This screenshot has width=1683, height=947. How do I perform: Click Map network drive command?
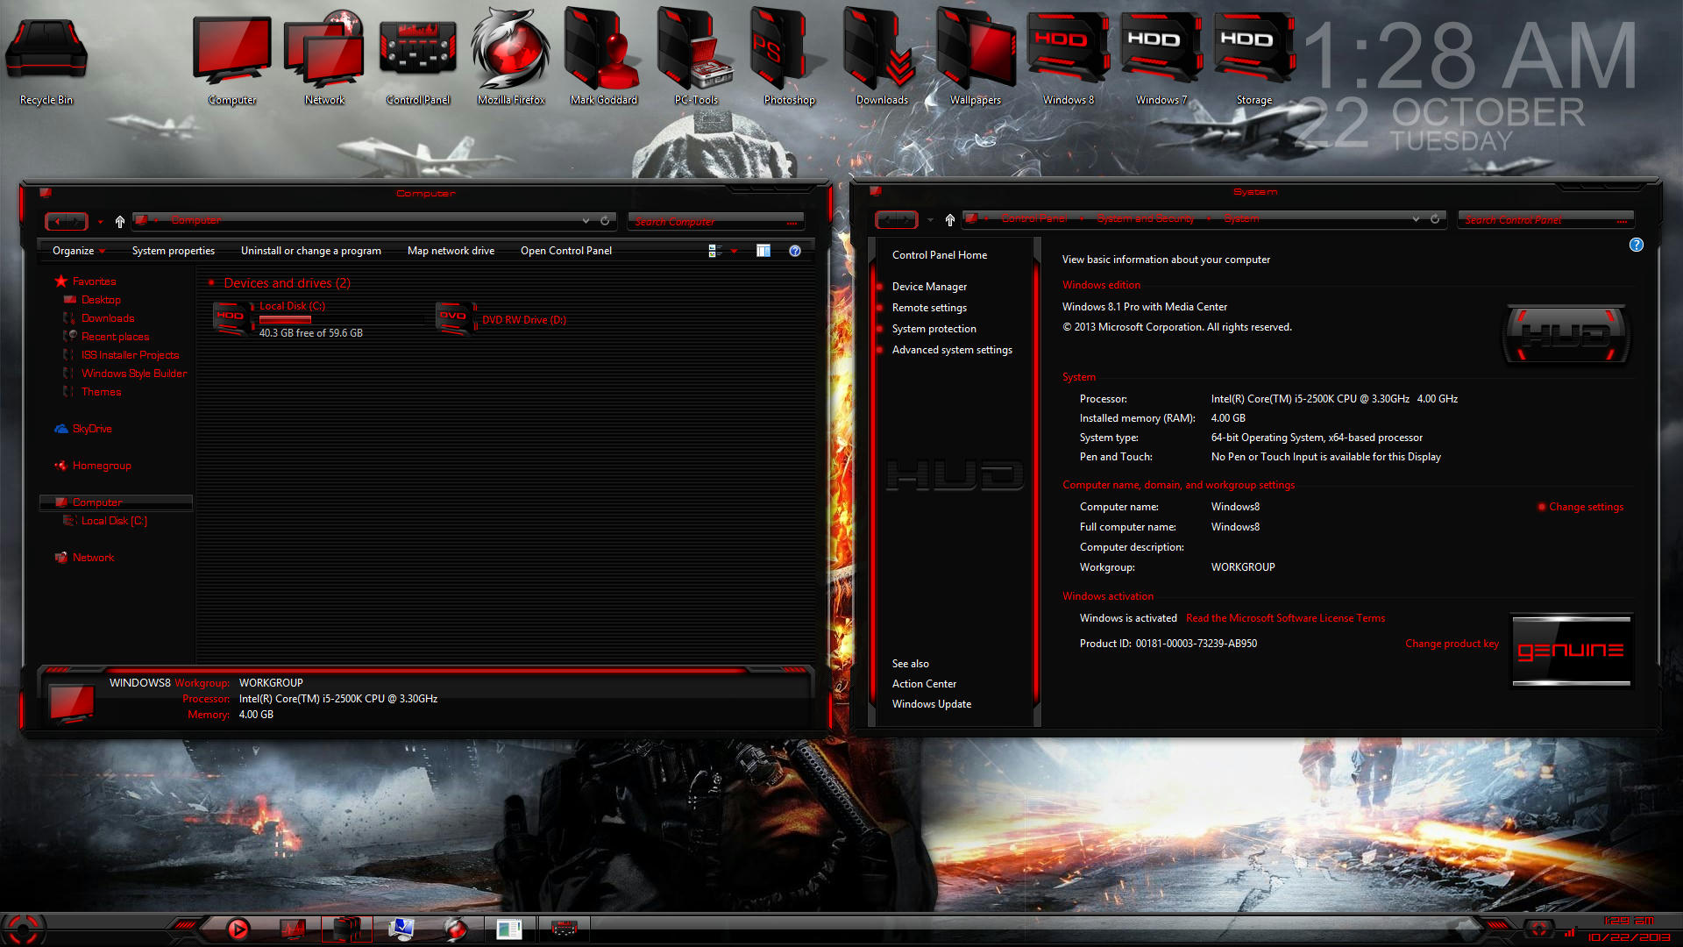(451, 251)
